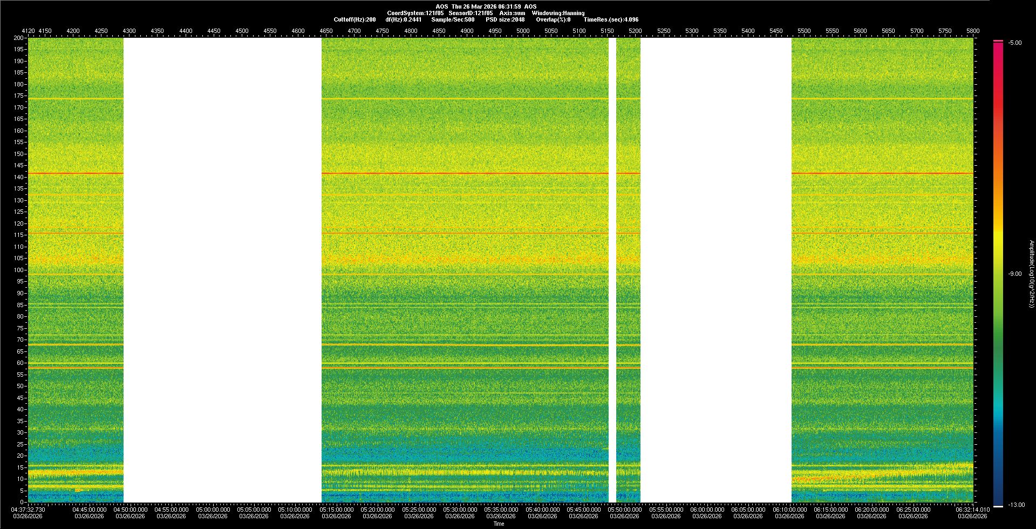
Task: Click the 100 Hz frequency axis label
Action: coord(18,270)
